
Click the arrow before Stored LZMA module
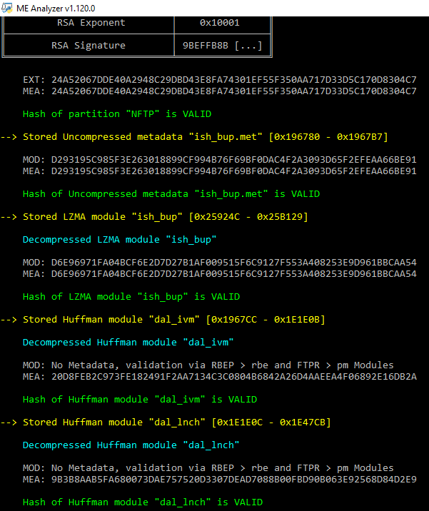[9, 217]
